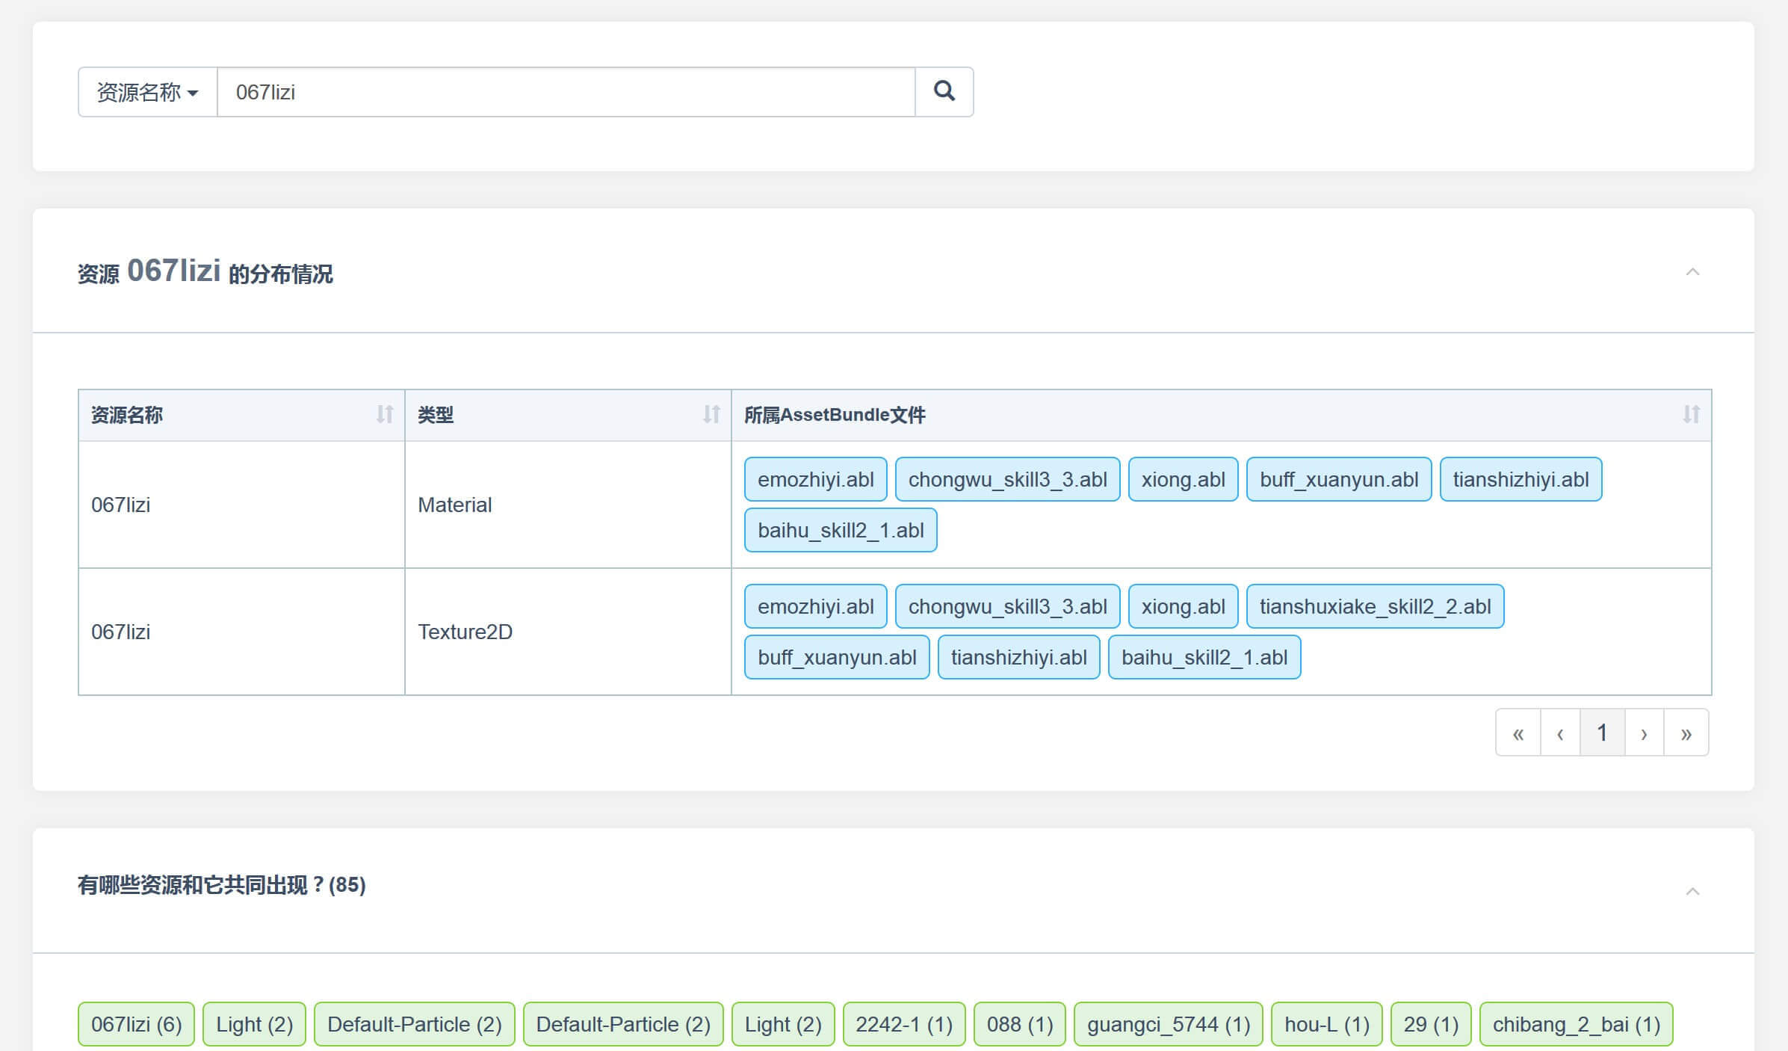Go to first page pagination arrow
1788x1051 pixels.
pos(1518,733)
